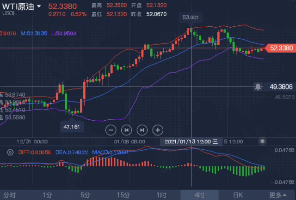
Task: Zoom out chart with minus button
Action: [111, 130]
